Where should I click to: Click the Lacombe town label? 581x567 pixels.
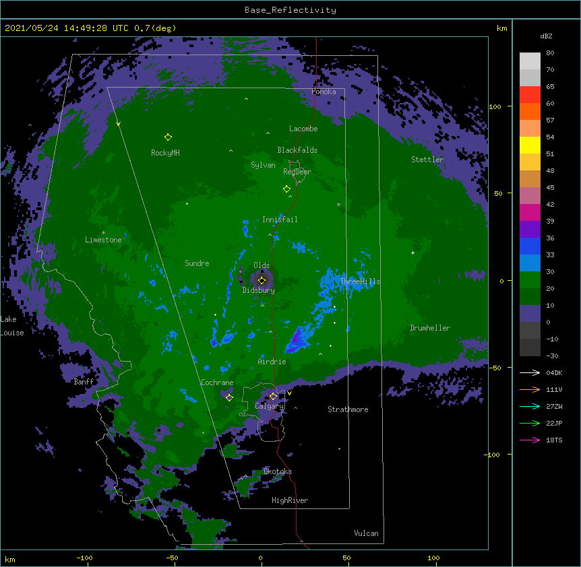click(303, 129)
